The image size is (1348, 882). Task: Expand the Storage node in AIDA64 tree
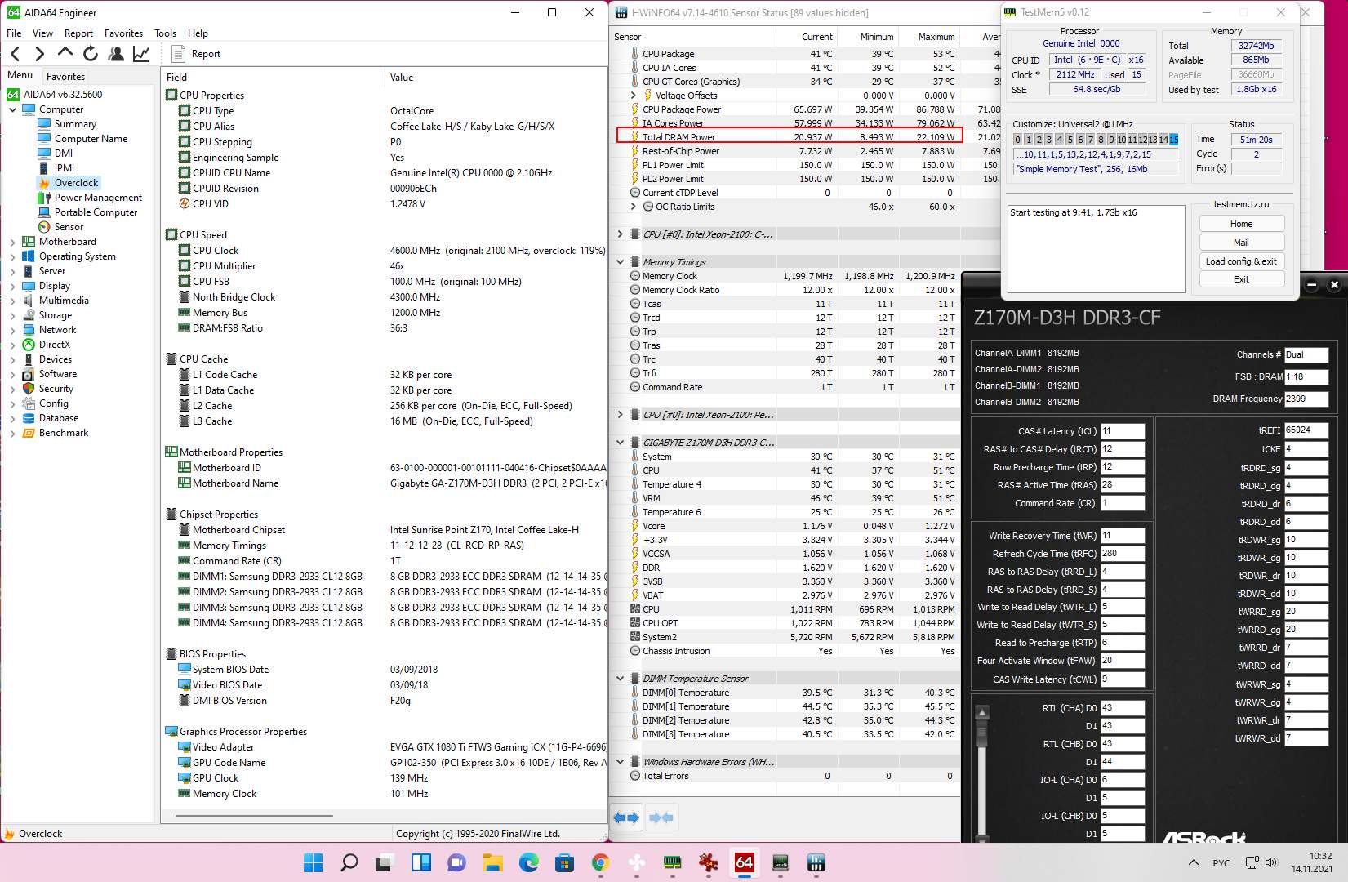point(12,315)
